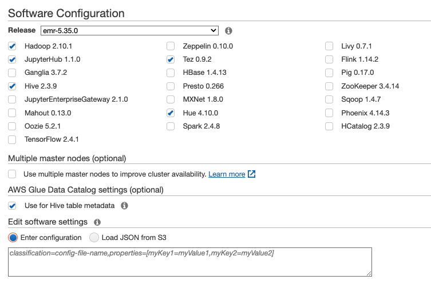Uncheck Use for Hive table metadata
Viewport: 431px width, 284px height.
click(12, 206)
